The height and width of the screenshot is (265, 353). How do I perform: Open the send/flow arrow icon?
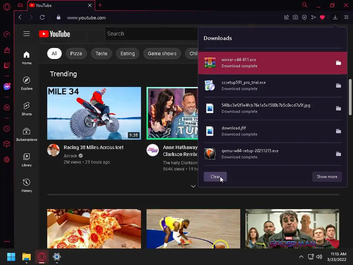tap(313, 17)
